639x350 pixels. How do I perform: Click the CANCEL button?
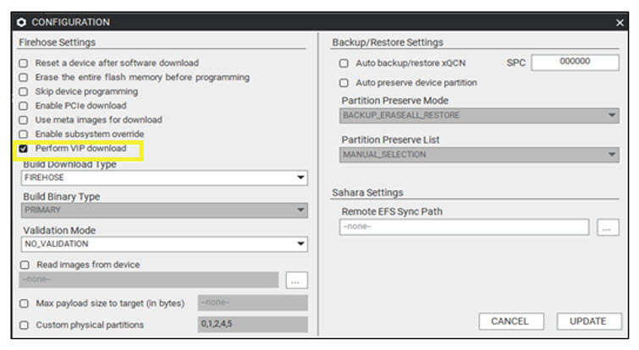pos(511,321)
